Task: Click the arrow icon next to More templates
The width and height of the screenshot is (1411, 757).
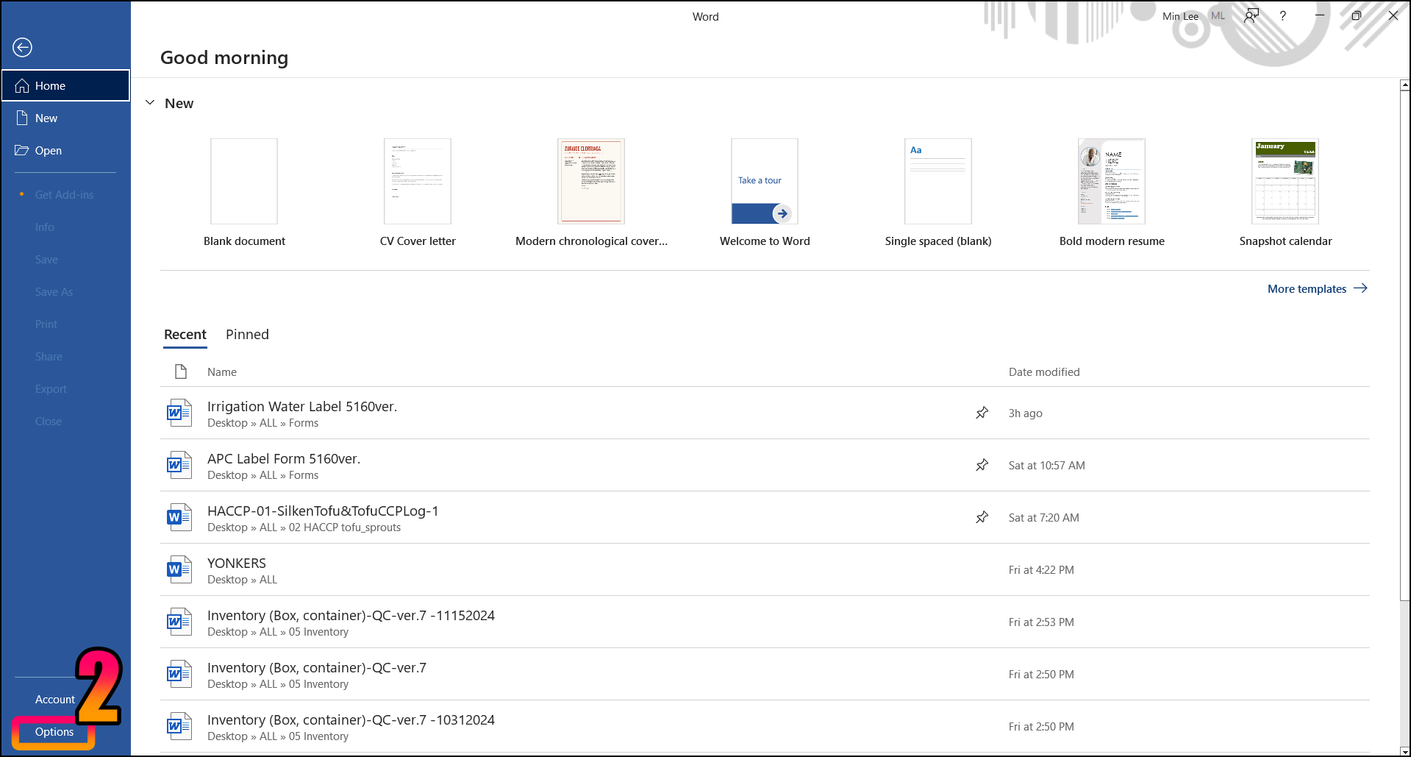Action: point(1360,288)
